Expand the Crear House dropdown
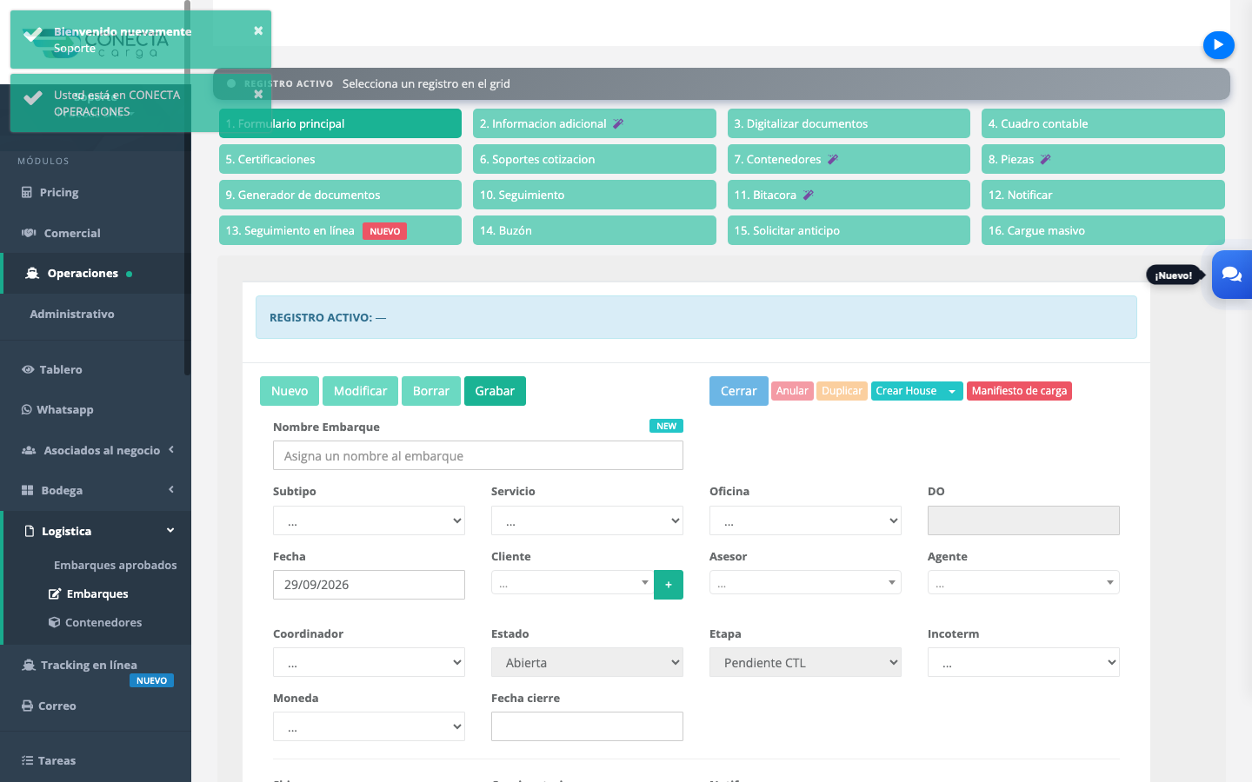Screen dimensions: 1252x782 coord(952,391)
